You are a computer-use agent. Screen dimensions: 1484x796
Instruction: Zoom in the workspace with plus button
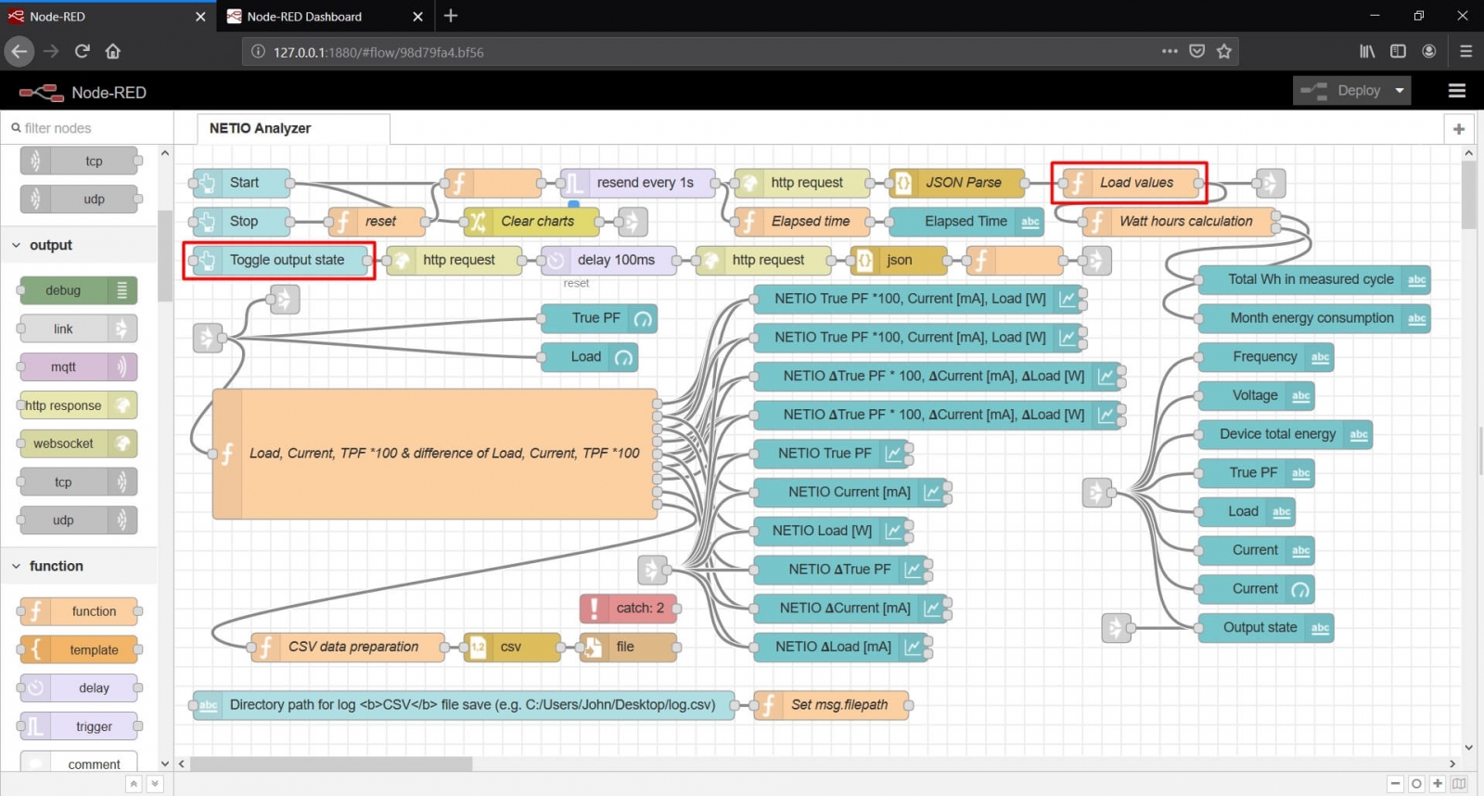pos(1438,784)
